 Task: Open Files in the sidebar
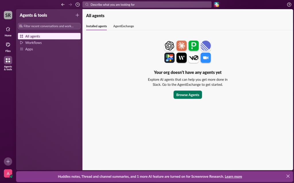(8, 47)
